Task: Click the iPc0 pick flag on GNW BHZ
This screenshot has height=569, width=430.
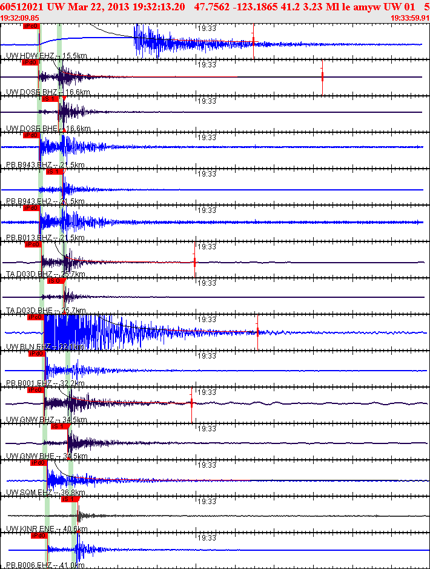Action: pyautogui.click(x=36, y=389)
